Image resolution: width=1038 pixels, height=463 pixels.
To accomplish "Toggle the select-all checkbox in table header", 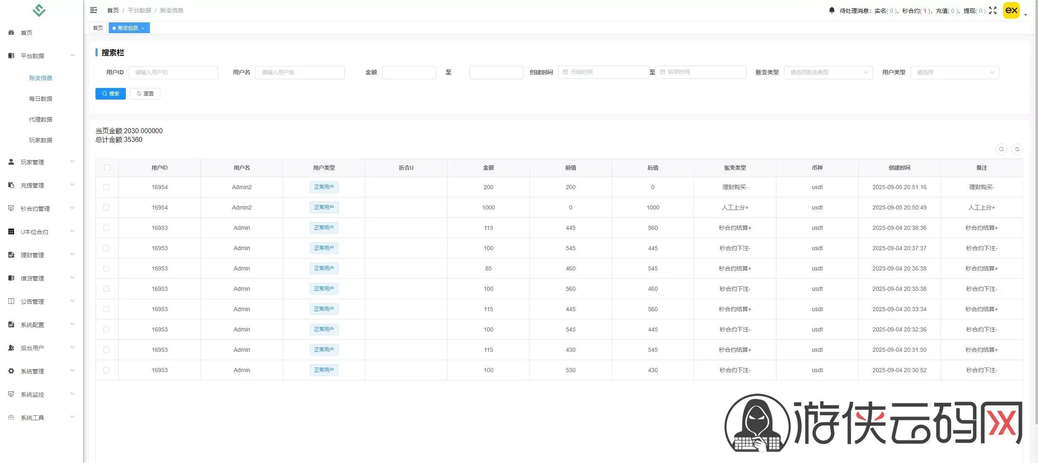I will point(107,168).
